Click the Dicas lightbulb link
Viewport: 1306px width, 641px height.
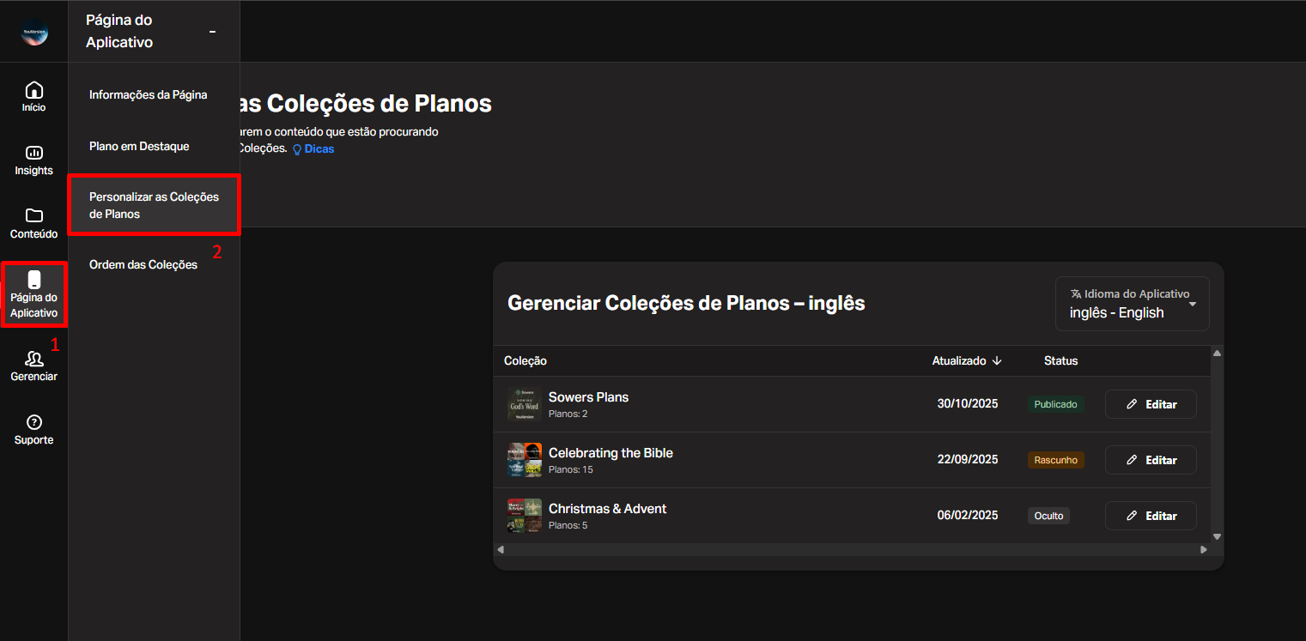click(313, 149)
